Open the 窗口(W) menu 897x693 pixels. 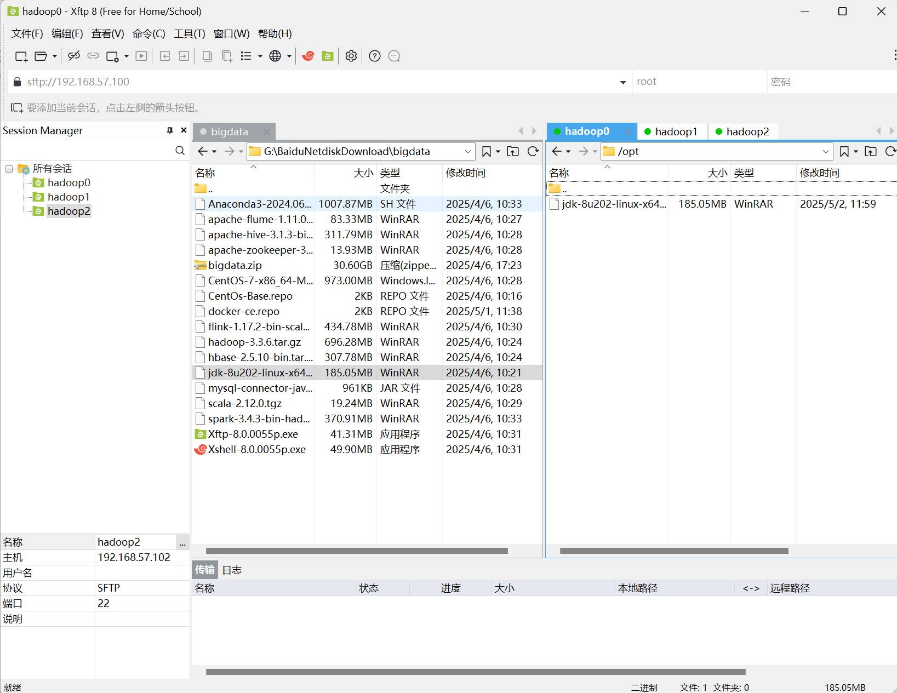232,34
